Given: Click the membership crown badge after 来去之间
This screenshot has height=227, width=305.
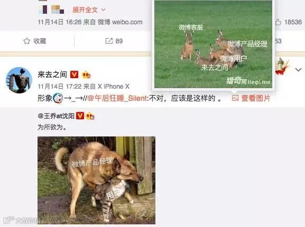Looking at the screenshot, I should pyautogui.click(x=86, y=74).
